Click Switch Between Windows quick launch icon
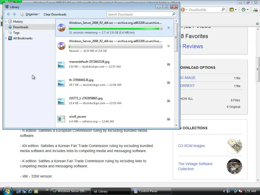 coord(24,191)
